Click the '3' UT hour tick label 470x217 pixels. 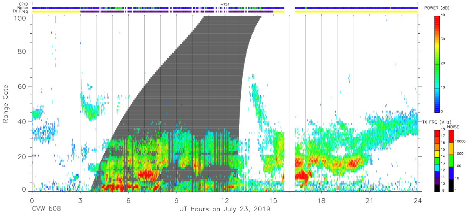tap(80, 201)
